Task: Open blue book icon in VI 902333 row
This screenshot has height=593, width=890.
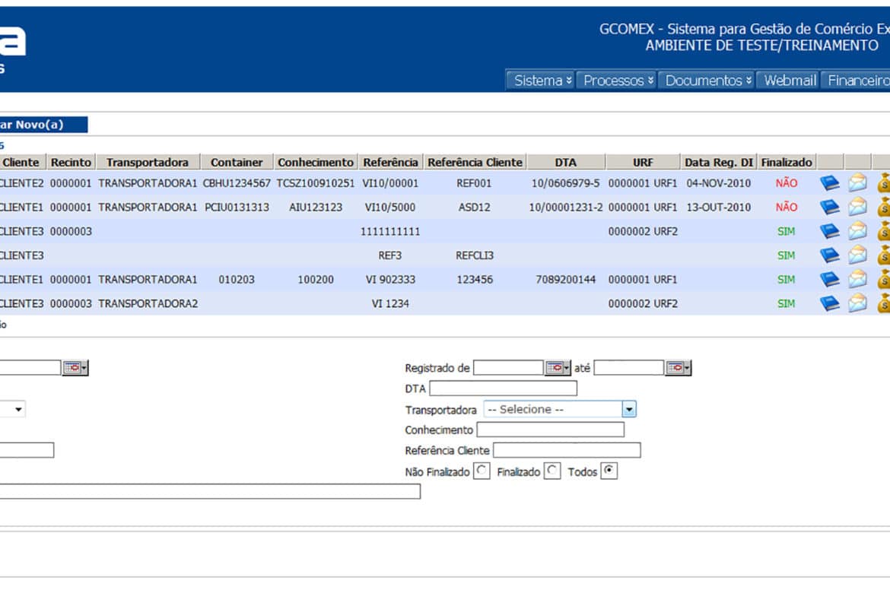Action: click(830, 280)
